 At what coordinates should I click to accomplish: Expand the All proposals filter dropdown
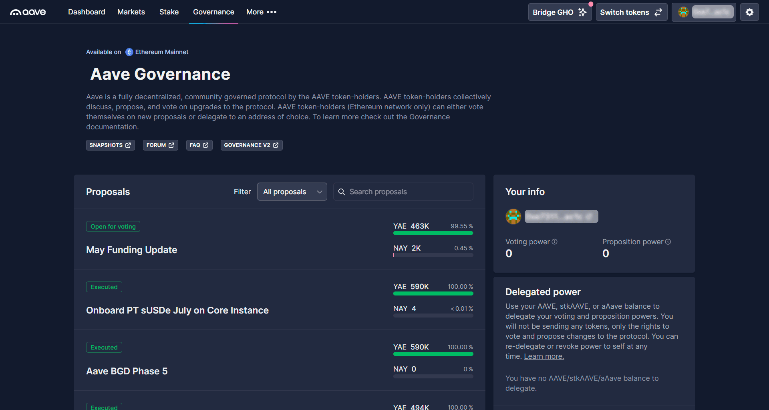(292, 192)
